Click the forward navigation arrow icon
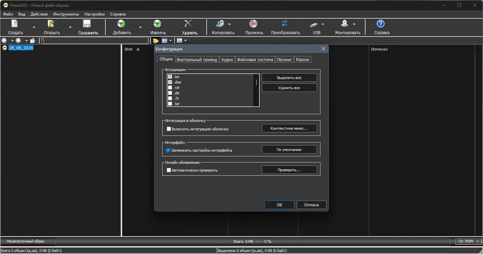The width and height of the screenshot is (483, 254). point(19,41)
